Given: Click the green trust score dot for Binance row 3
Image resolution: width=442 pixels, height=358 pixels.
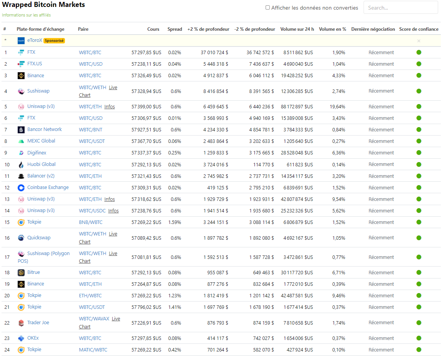Looking at the screenshot, I should click(x=419, y=76).
